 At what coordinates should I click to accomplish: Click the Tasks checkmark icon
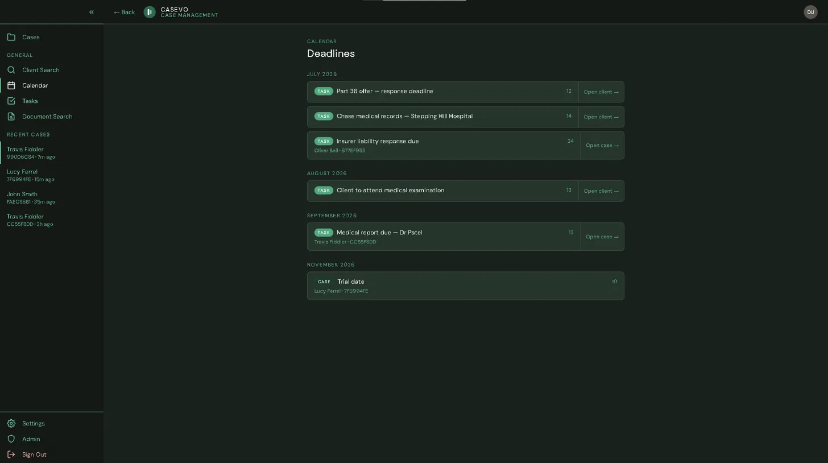pos(11,101)
